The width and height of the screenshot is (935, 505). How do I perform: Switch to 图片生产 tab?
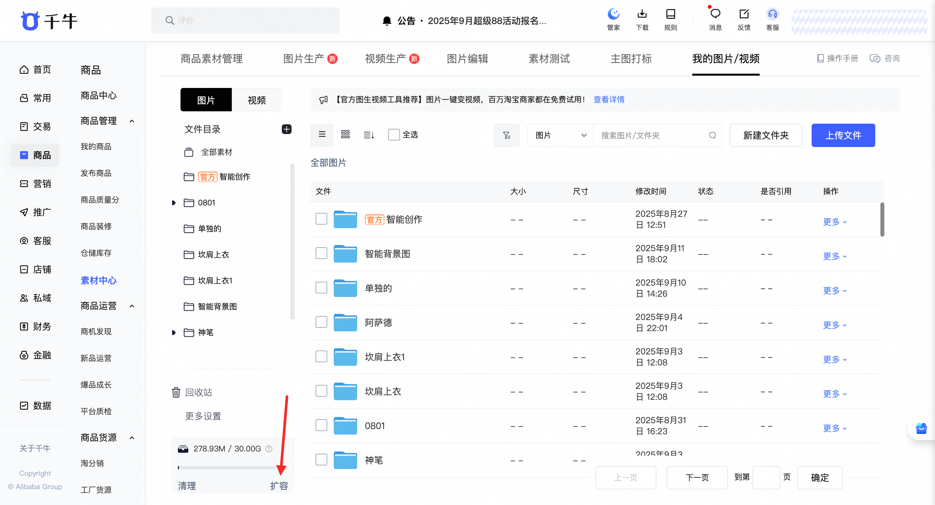click(310, 59)
